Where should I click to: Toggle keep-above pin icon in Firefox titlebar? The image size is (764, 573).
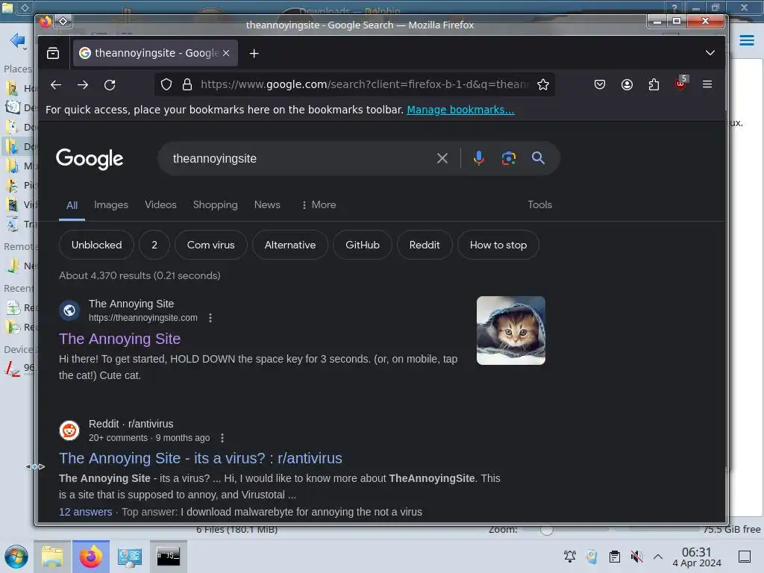(x=63, y=21)
